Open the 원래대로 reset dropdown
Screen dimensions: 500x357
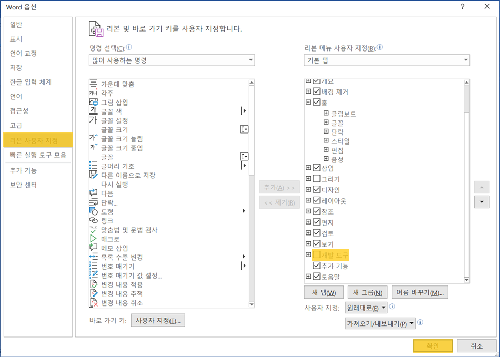[x=366, y=308]
